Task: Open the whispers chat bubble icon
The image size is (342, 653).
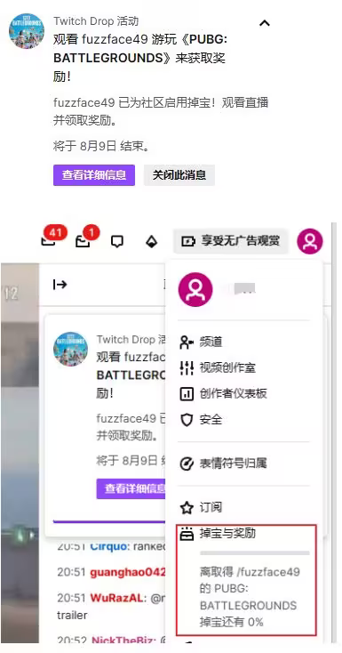Action: click(117, 242)
